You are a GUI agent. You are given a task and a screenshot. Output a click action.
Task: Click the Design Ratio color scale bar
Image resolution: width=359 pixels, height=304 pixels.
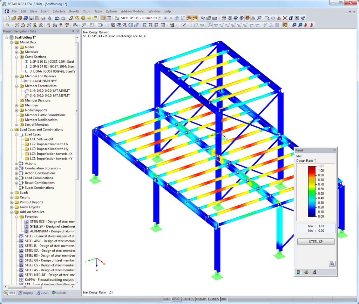[312, 191]
